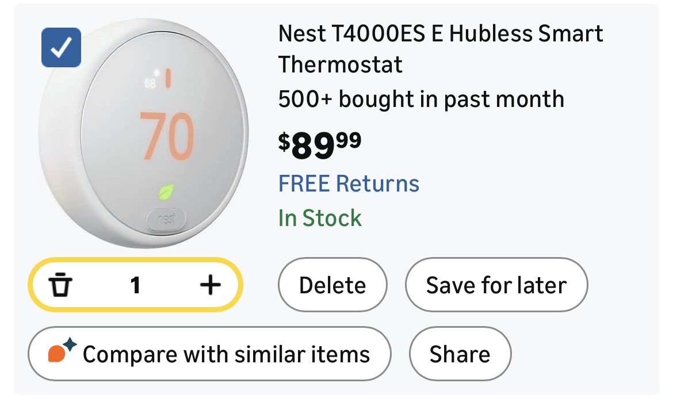Viewport: 673px width, 402px height.
Task: Click the large 70 temperature display
Action: point(166,136)
